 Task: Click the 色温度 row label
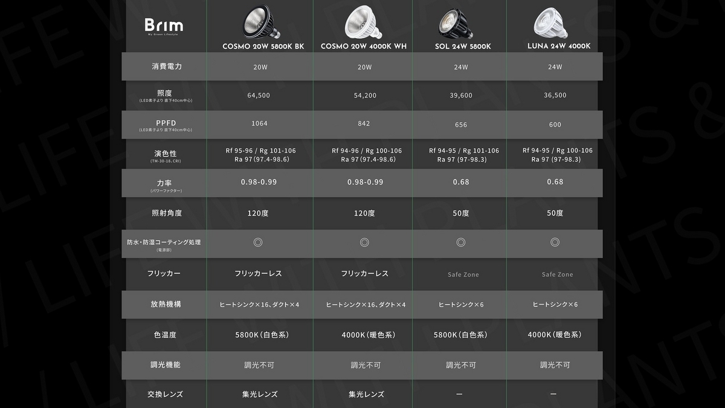(165, 334)
